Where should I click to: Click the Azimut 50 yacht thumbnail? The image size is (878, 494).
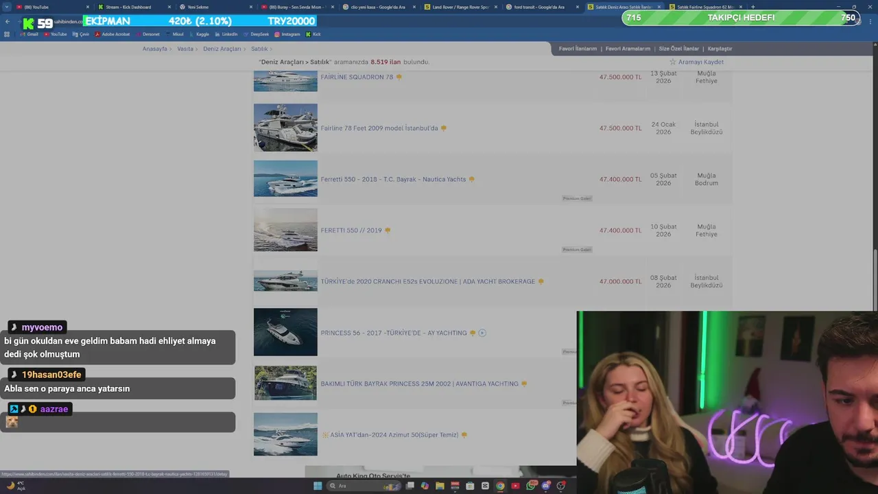pyautogui.click(x=285, y=434)
